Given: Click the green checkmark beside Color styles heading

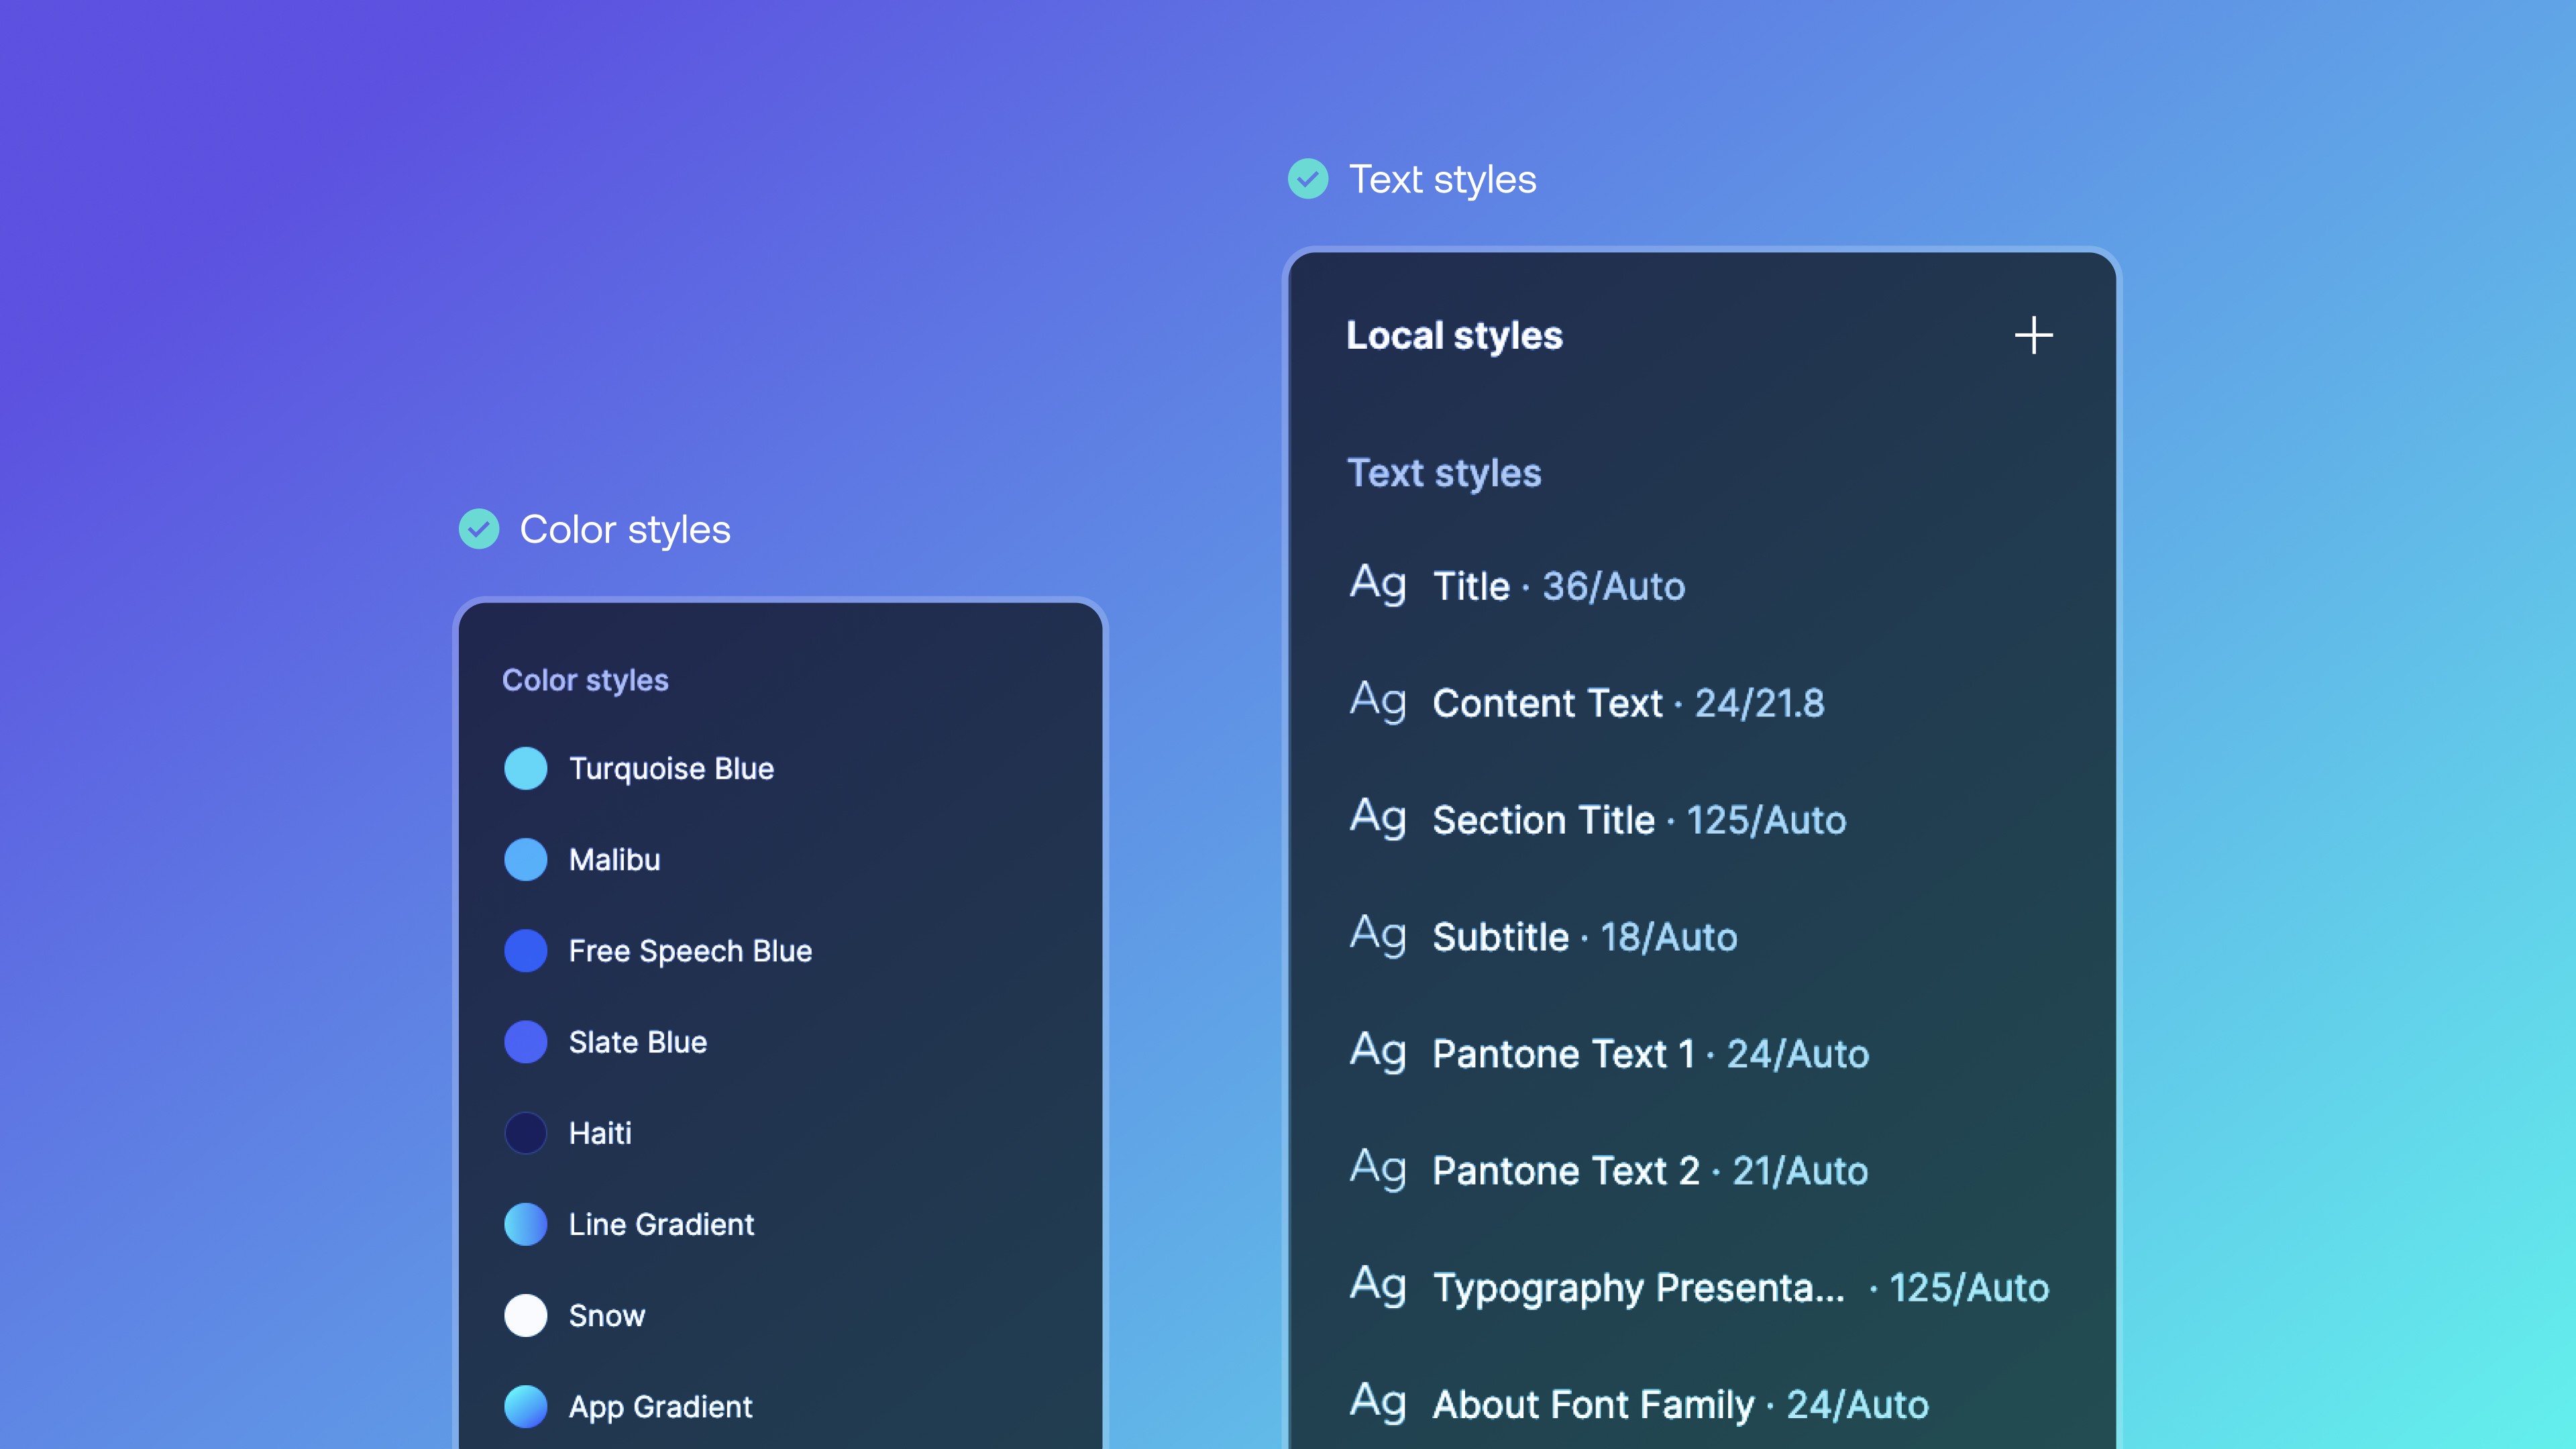Looking at the screenshot, I should point(479,529).
